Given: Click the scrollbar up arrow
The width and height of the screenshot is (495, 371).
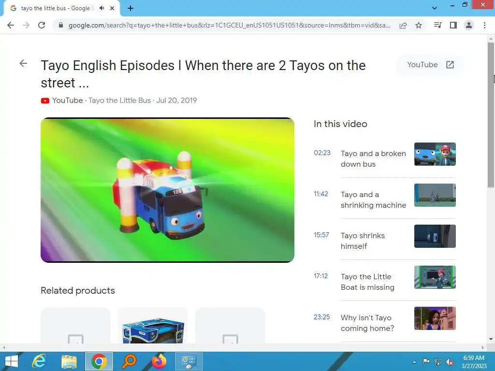Looking at the screenshot, I should pyautogui.click(x=491, y=38).
